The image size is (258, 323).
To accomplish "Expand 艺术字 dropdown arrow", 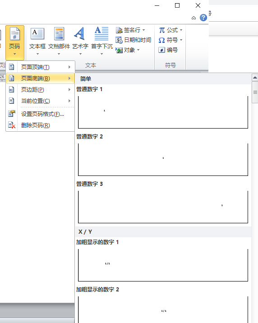I will [80, 54].
